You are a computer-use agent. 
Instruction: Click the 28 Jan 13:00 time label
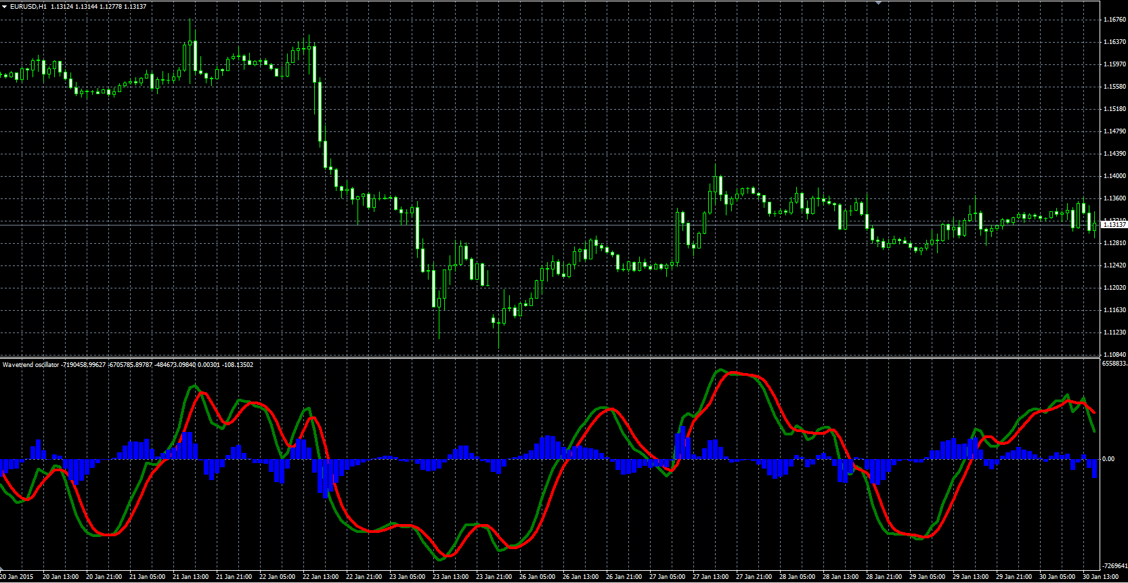pos(840,577)
